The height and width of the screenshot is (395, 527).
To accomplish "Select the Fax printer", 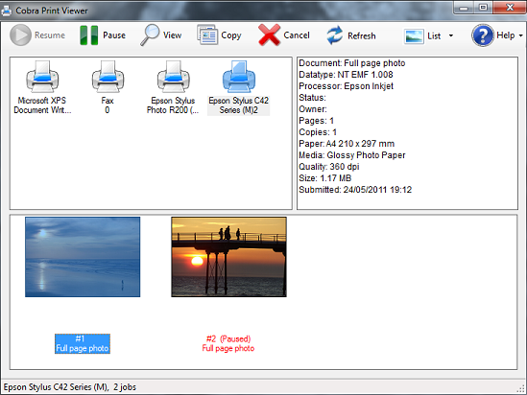I will pyautogui.click(x=108, y=87).
